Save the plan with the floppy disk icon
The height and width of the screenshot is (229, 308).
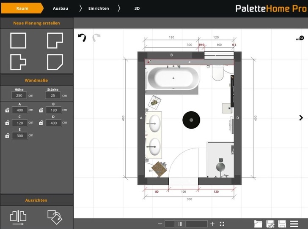pos(282,224)
